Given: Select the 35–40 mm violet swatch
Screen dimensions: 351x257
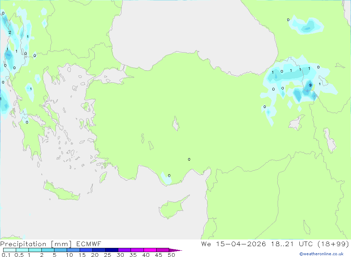Looking at the screenshot, I should tap(137, 250).
